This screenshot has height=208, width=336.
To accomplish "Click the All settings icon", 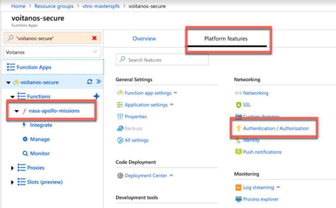I will (120, 140).
